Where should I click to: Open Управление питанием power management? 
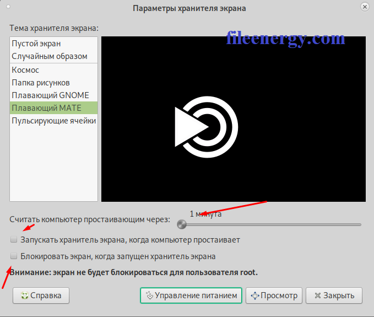click(191, 295)
